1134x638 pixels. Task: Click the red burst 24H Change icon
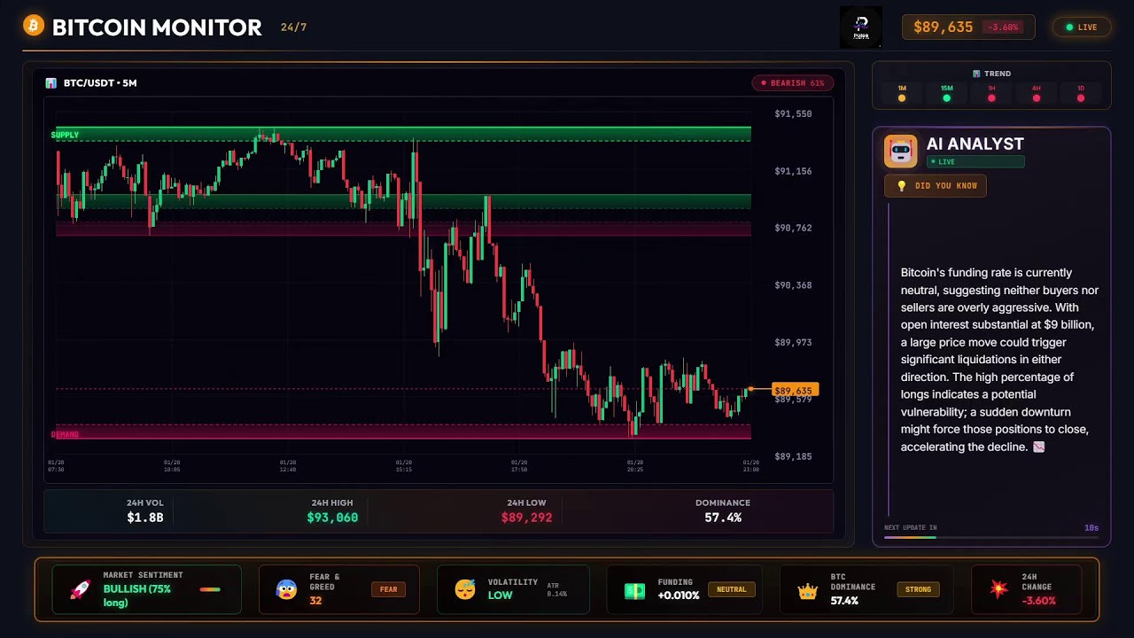pos(999,589)
